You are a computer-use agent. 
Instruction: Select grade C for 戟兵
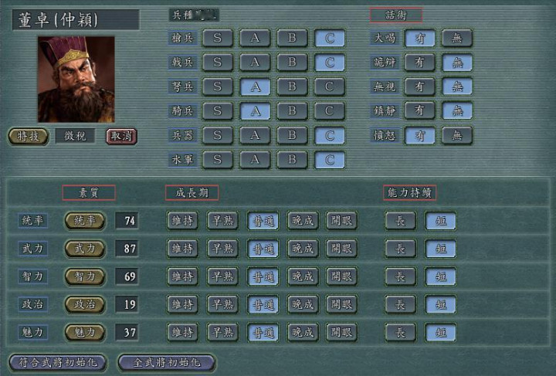click(330, 63)
